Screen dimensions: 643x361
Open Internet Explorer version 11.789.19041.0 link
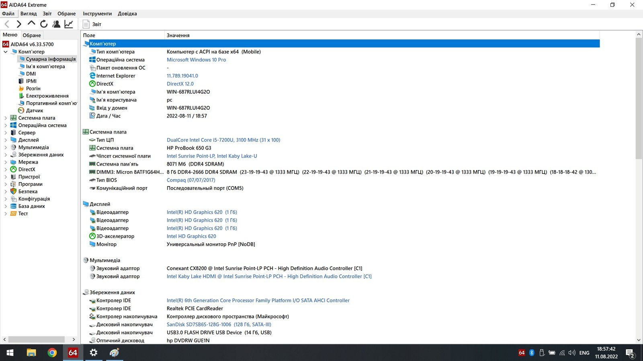(x=182, y=76)
